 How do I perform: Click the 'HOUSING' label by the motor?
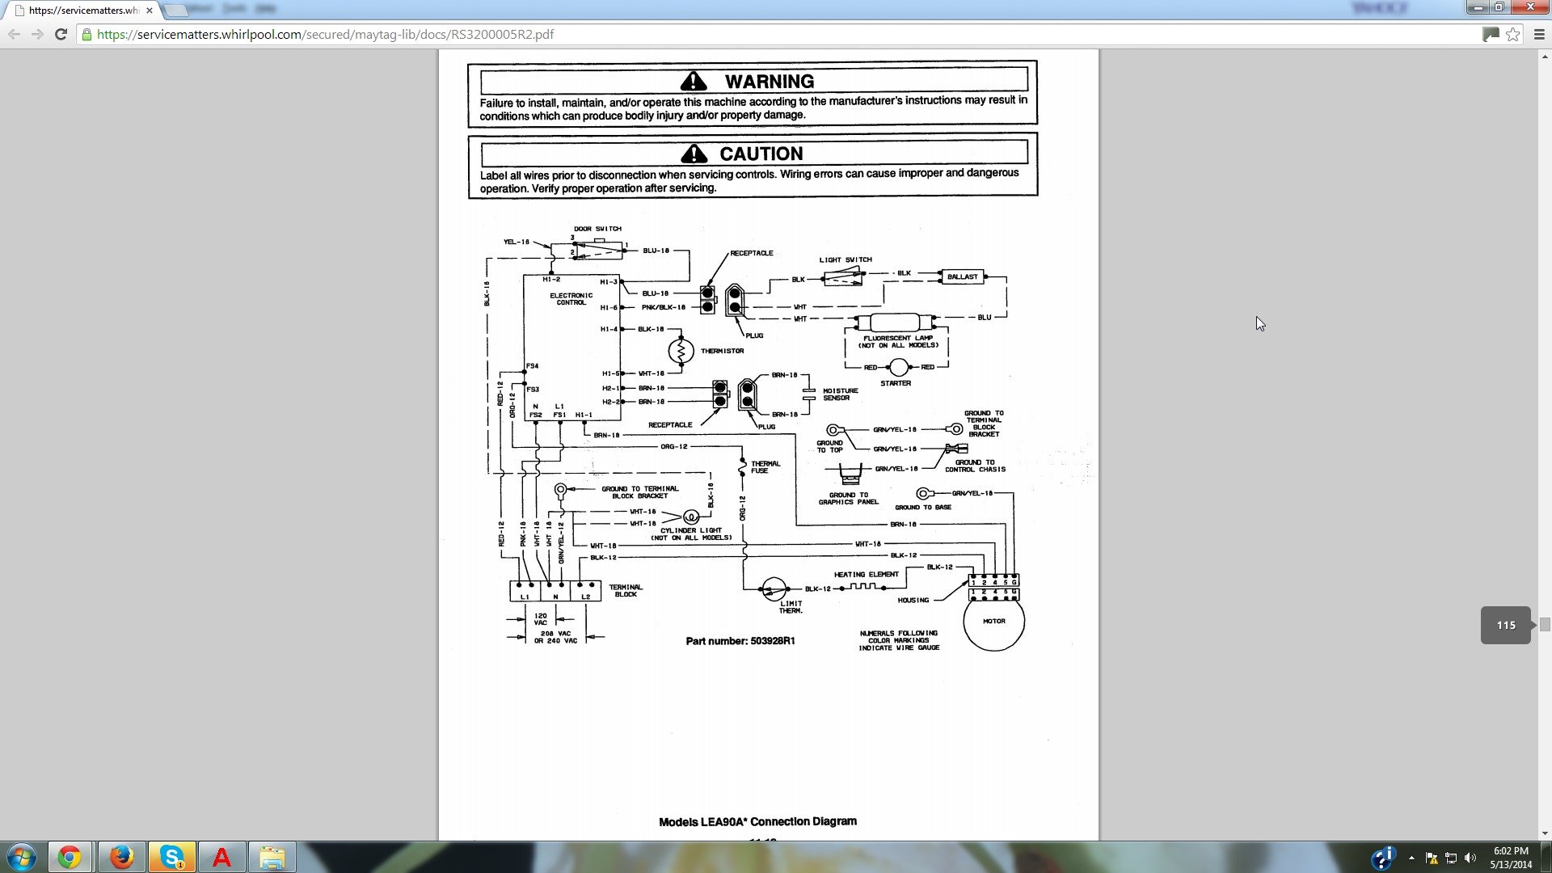tap(913, 600)
